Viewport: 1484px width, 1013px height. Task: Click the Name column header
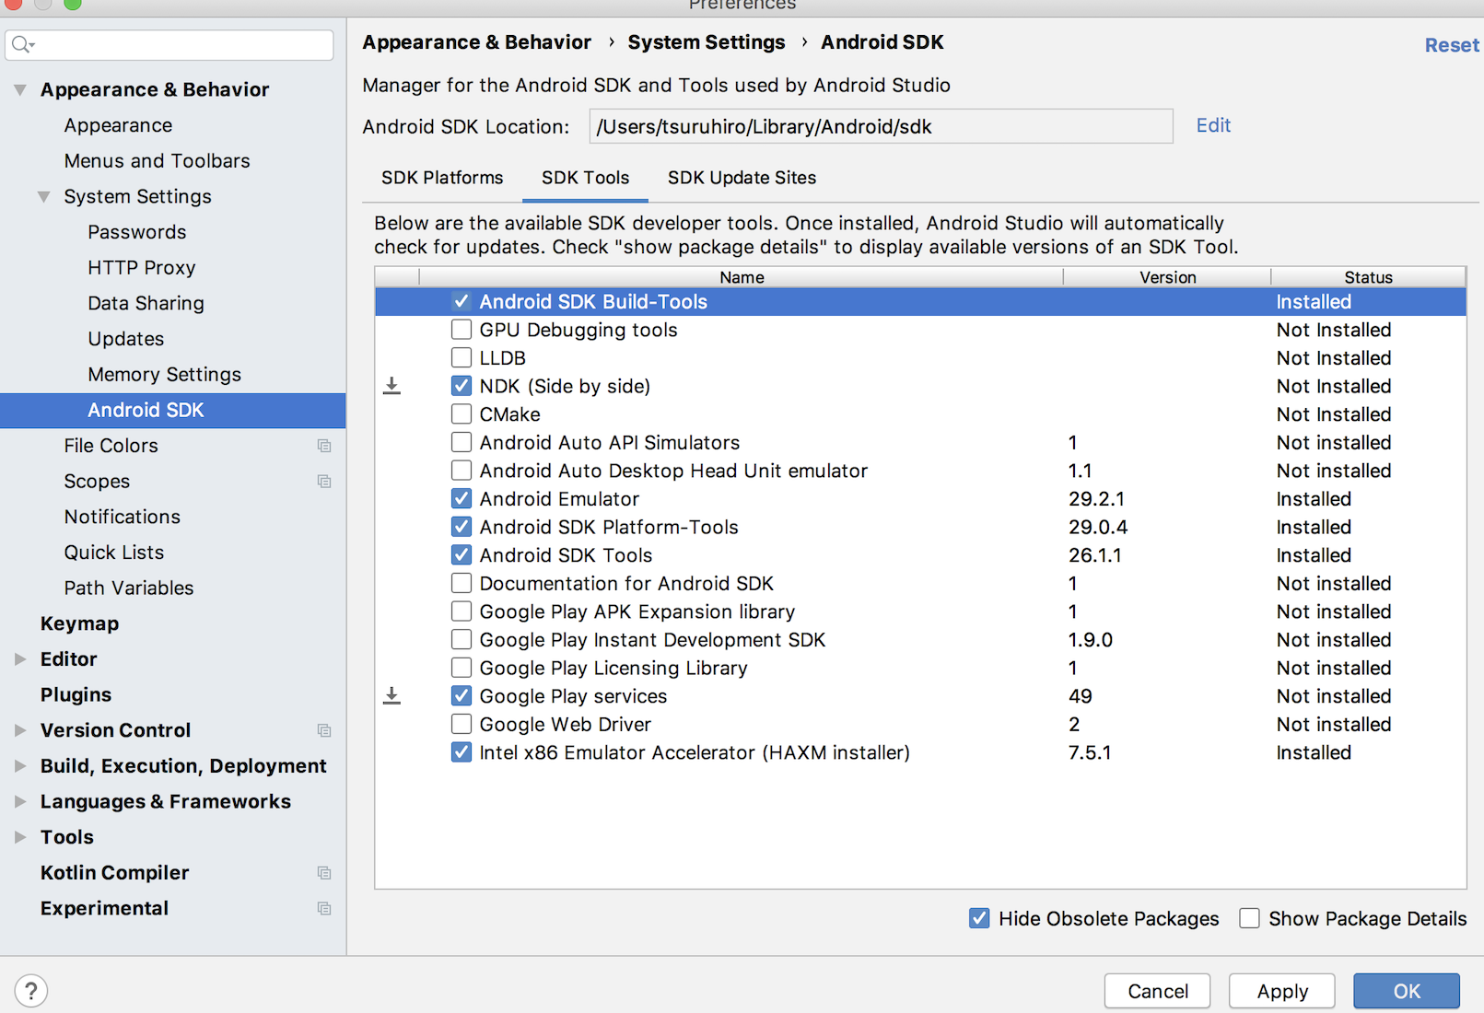[x=742, y=277]
